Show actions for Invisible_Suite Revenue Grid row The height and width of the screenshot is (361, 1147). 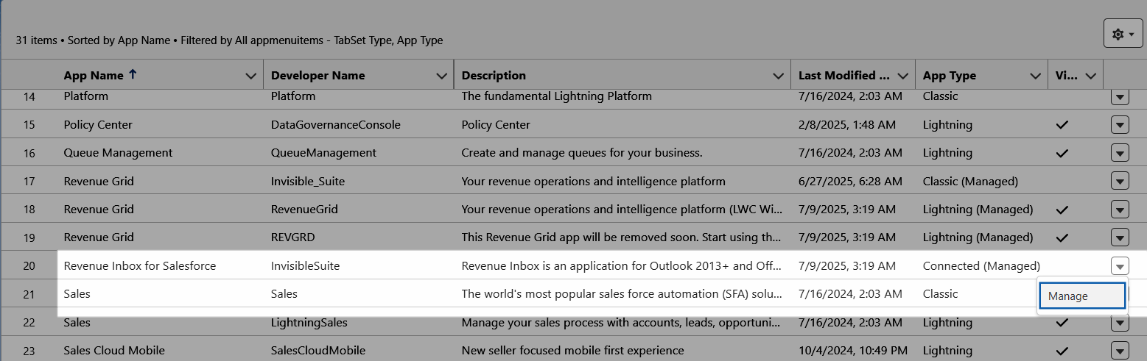(x=1120, y=181)
